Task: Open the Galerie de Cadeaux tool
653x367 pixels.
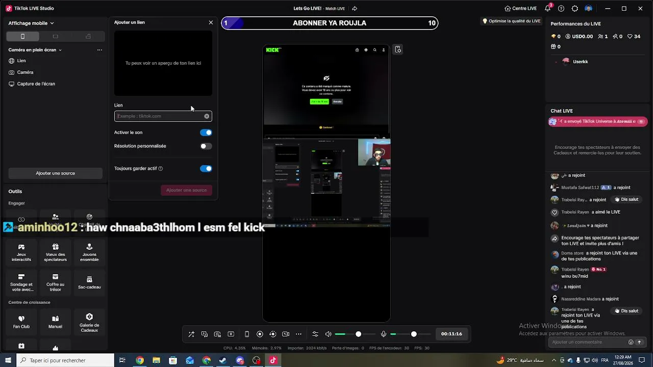Action: coord(89,323)
